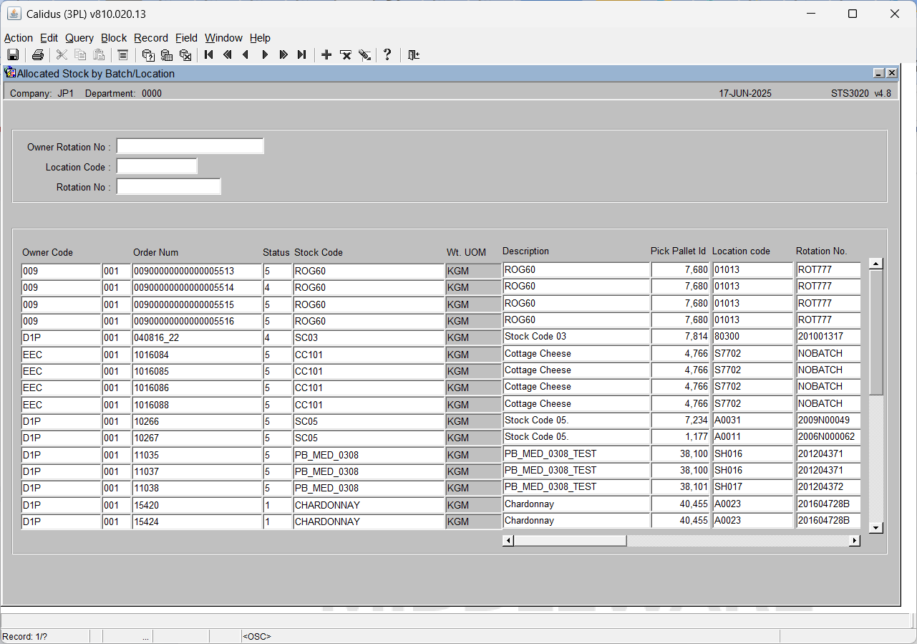Viewport: 917px width, 644px height.
Task: Open the Edit menu
Action: click(49, 38)
